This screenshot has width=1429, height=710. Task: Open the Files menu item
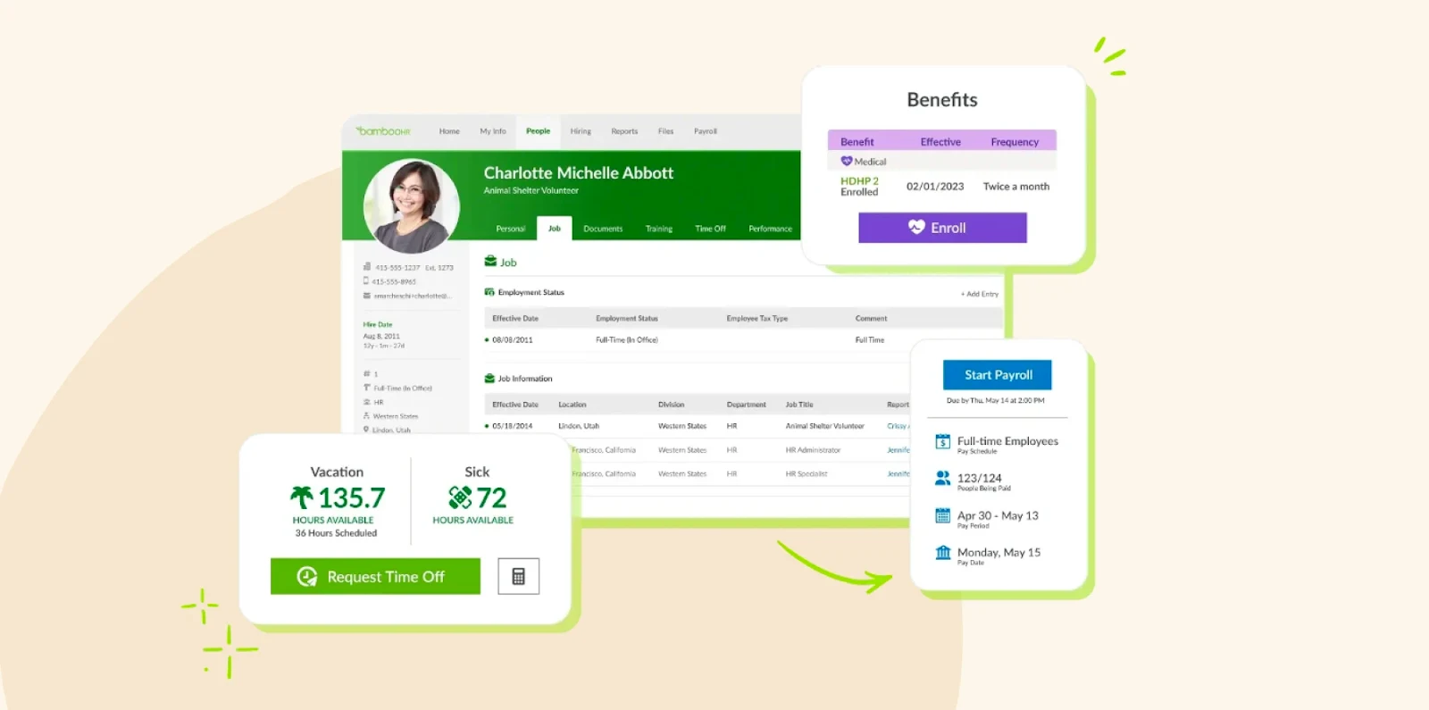[x=666, y=131]
